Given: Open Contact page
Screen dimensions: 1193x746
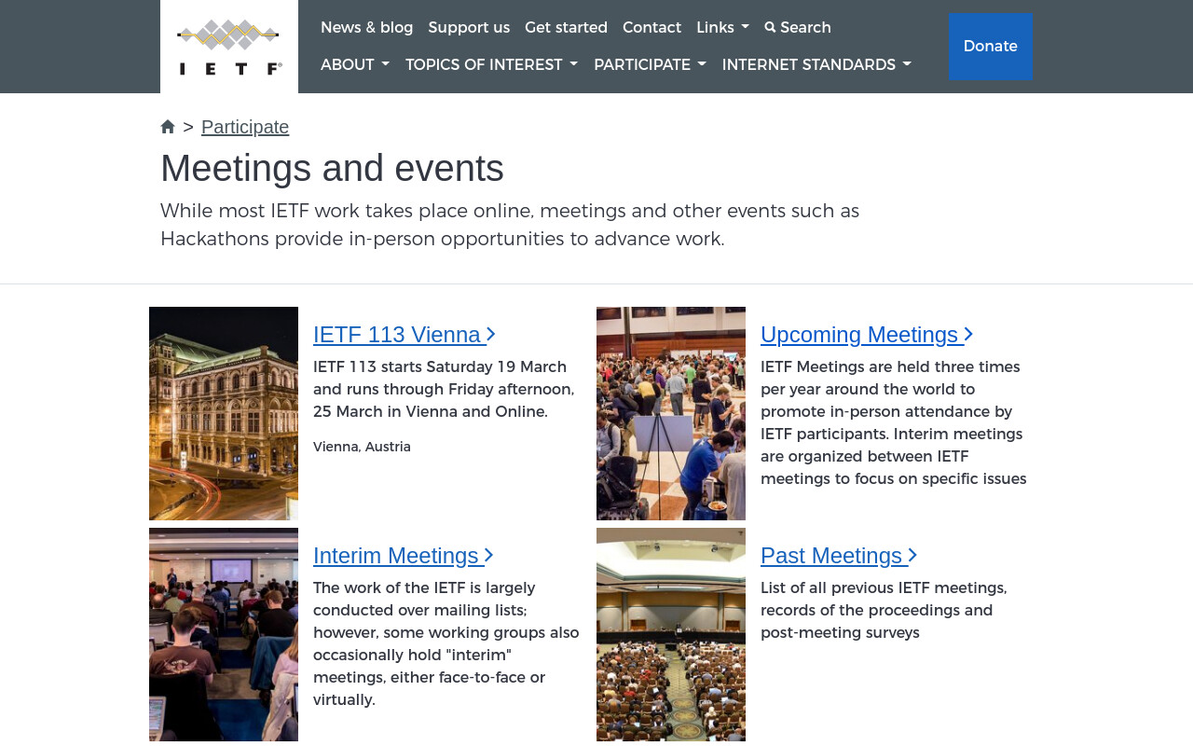Looking at the screenshot, I should click(x=651, y=28).
